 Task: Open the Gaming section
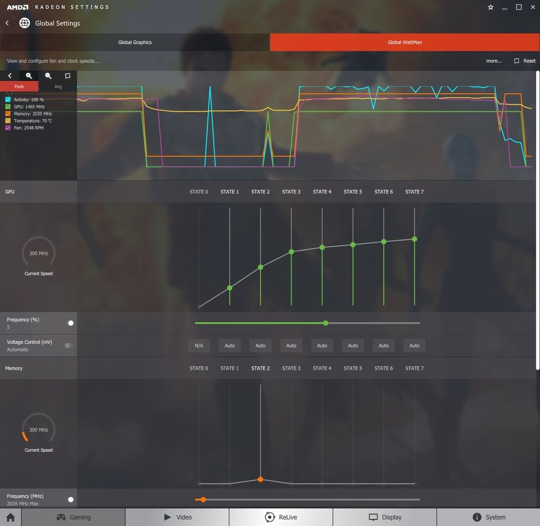click(73, 517)
